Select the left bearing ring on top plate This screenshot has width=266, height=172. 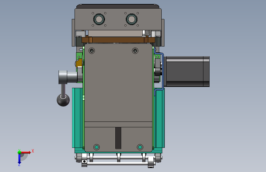coord(99,19)
